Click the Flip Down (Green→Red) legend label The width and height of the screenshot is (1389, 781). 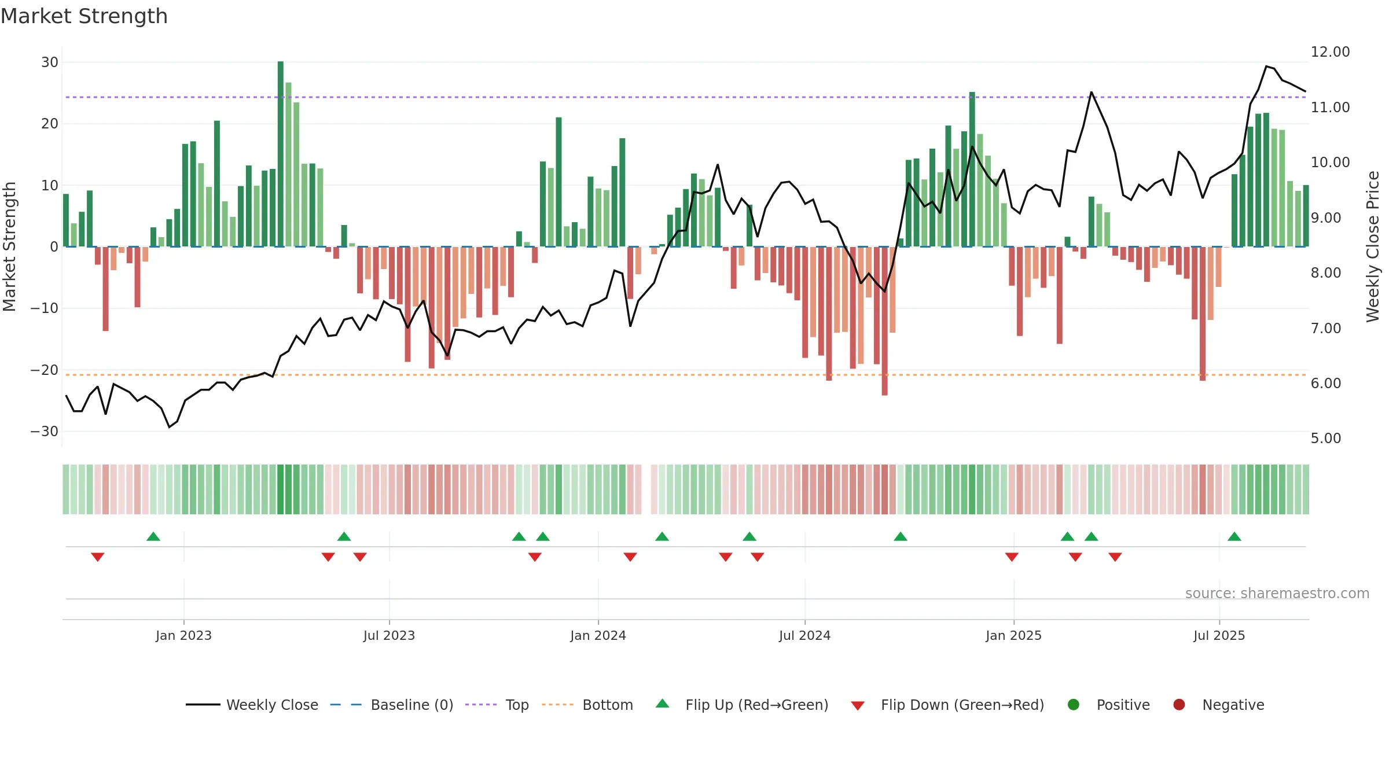(x=962, y=705)
